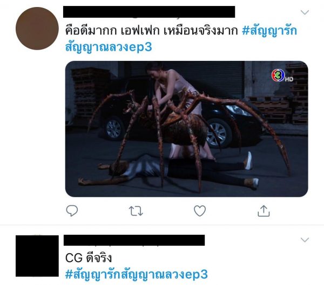This screenshot has width=324, height=285.
Task: Open the chevron menu on the second tweet
Action: (305, 240)
